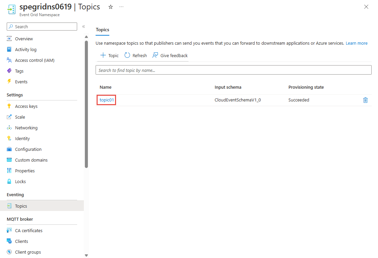This screenshot has height=258, width=378.
Task: Click the sidebar scroll up arrow
Action: click(86, 37)
